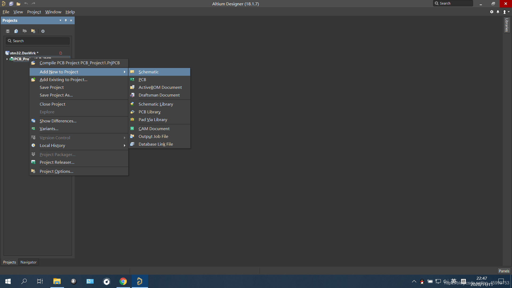The width and height of the screenshot is (512, 288).
Task: Expand the Local History submenu arrow
Action: (125, 146)
